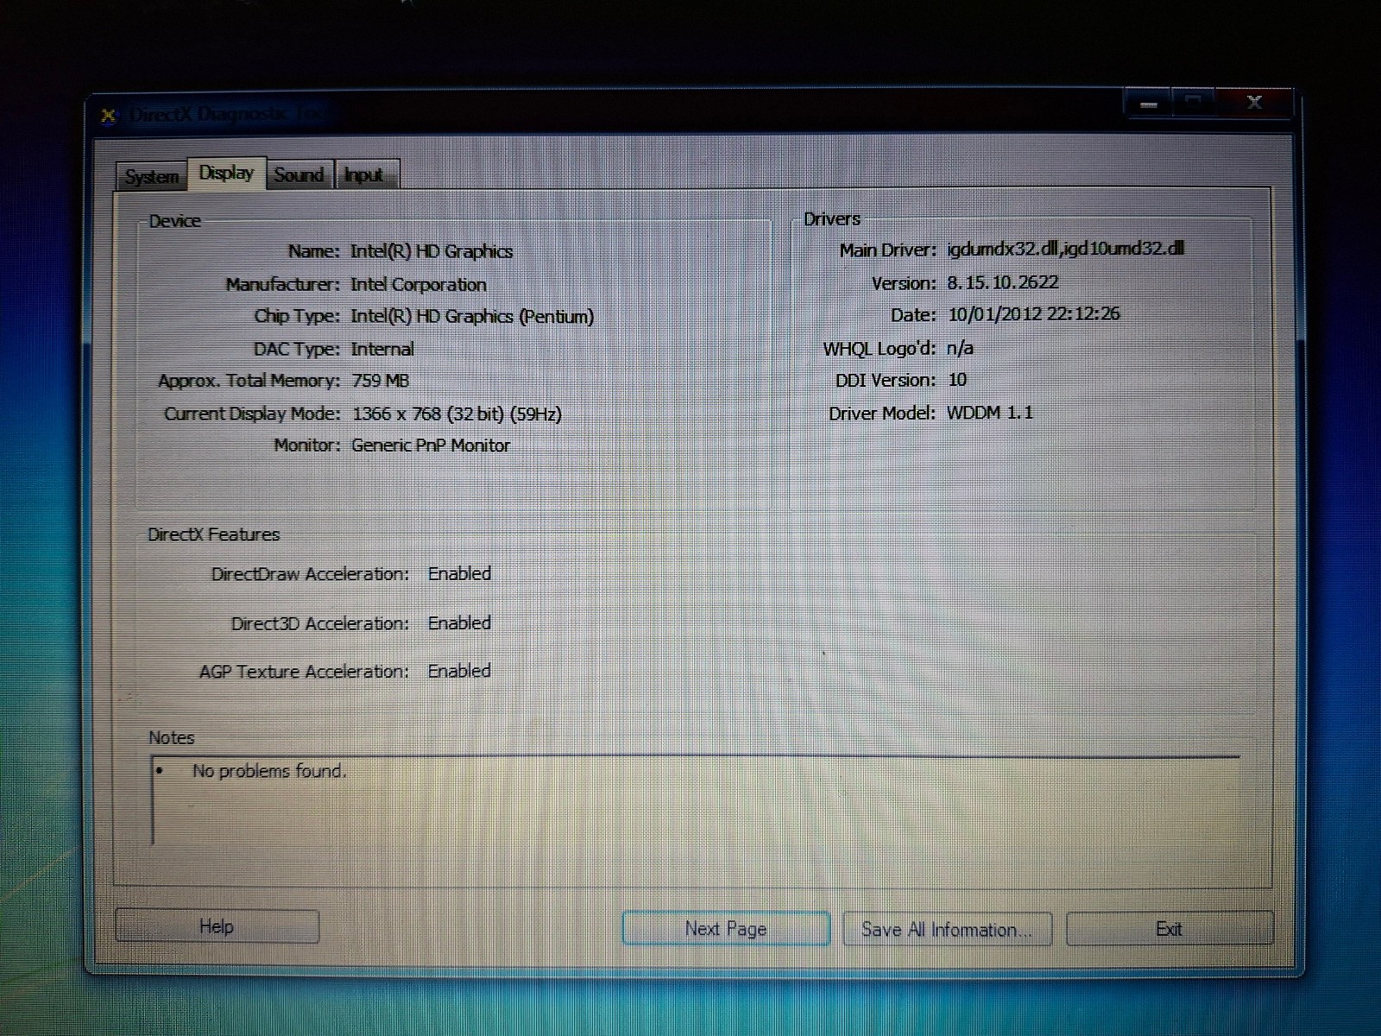Screen dimensions: 1381x1036
Task: Click display mode '1366 x 768 (32 bit) (59Hz)'
Action: [457, 414]
